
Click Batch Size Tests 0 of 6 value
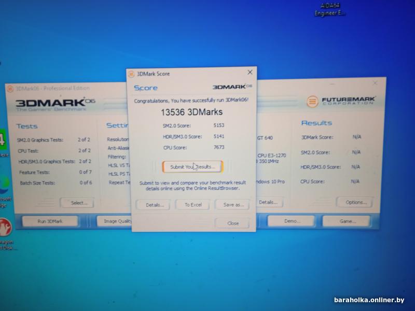coord(86,183)
